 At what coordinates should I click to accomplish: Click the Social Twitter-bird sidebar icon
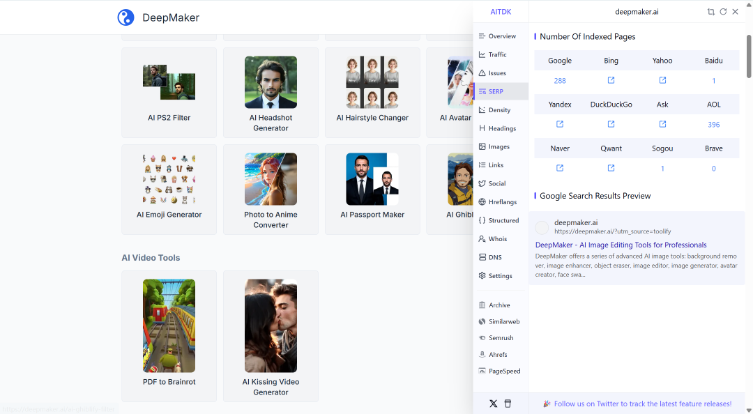482,183
